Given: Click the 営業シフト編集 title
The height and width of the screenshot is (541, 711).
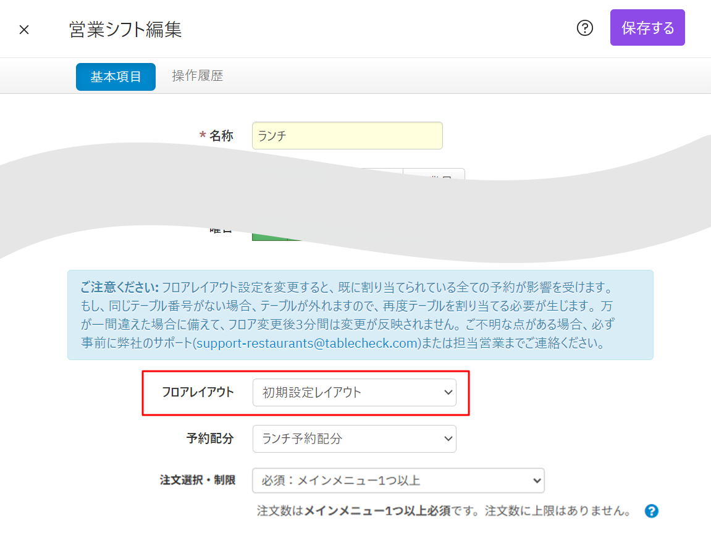Looking at the screenshot, I should 125,30.
